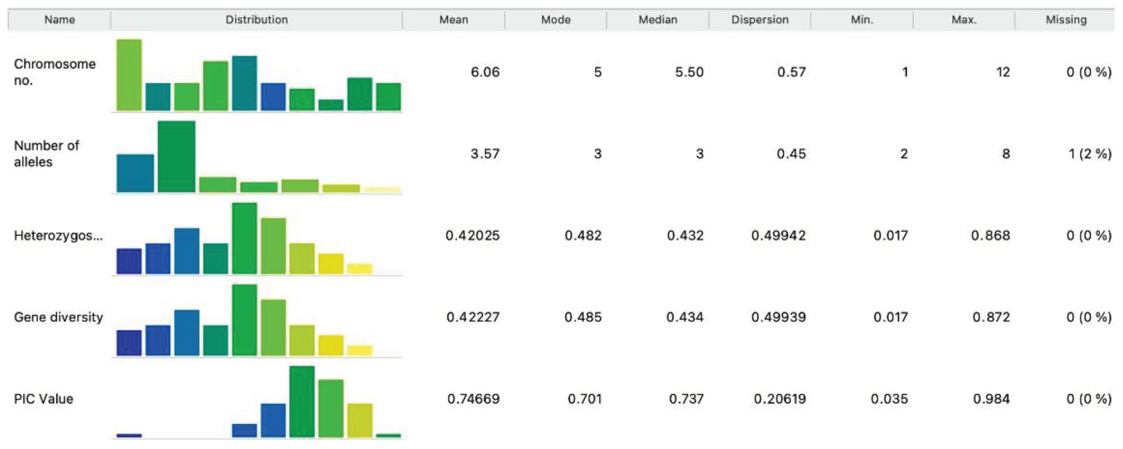
Task: Sort by the Mean column header
Action: point(454,20)
